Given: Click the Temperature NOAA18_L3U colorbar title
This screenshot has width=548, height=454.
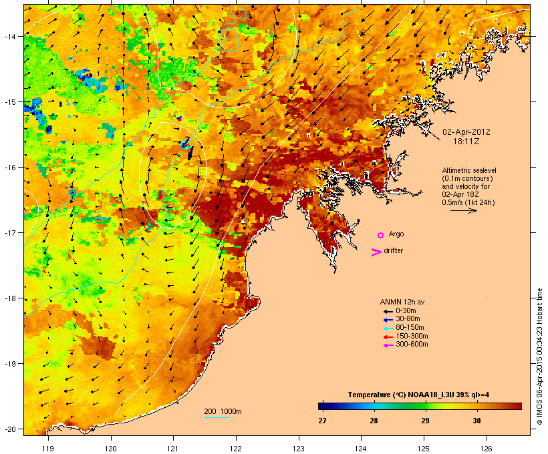Looking at the screenshot, I should point(419,395).
